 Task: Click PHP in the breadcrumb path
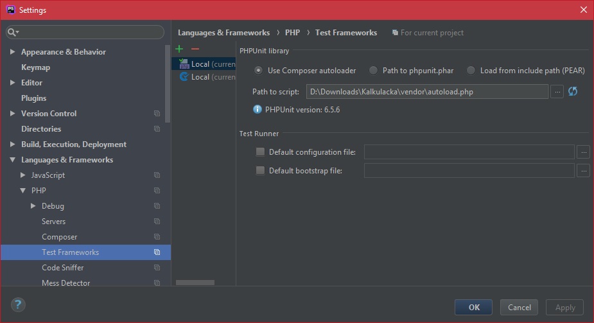tap(292, 33)
